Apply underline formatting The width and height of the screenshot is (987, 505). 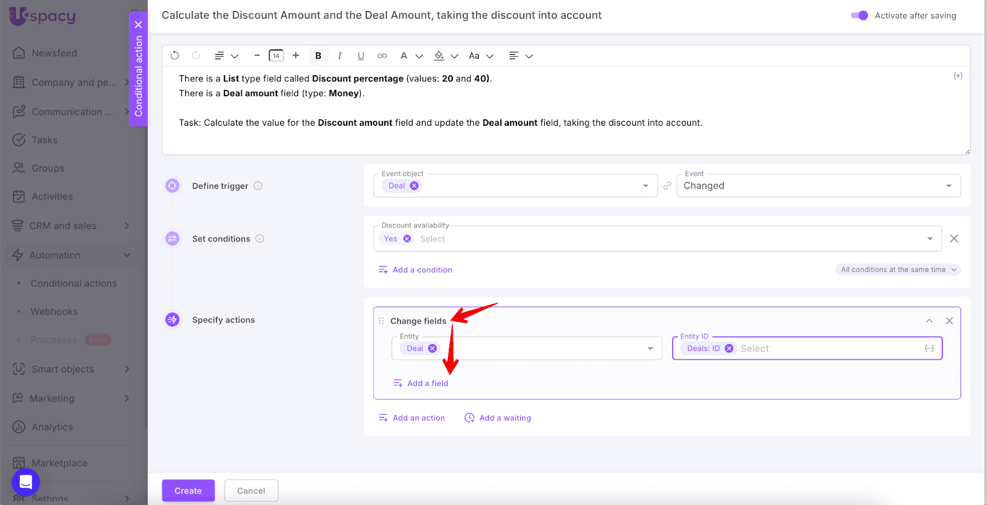(361, 55)
